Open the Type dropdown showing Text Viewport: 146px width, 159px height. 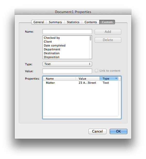click(67, 64)
